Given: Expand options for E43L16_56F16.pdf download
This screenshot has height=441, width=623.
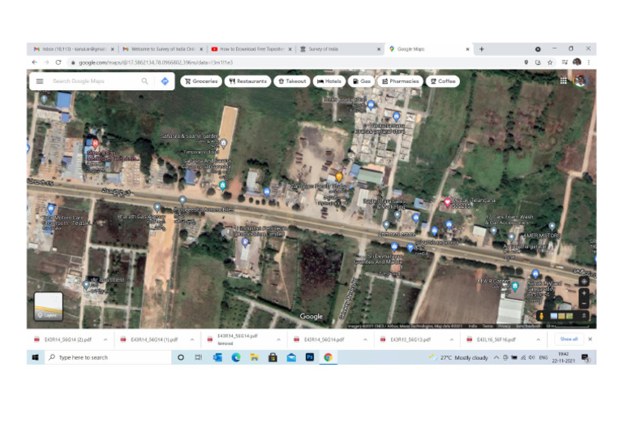Looking at the screenshot, I should (x=539, y=339).
